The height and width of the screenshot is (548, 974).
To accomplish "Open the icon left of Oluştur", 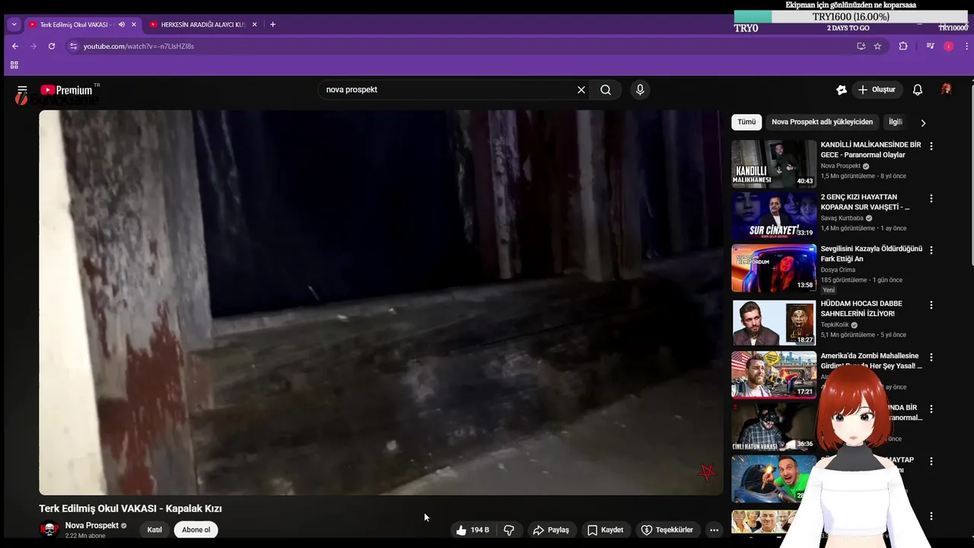I will (x=841, y=90).
